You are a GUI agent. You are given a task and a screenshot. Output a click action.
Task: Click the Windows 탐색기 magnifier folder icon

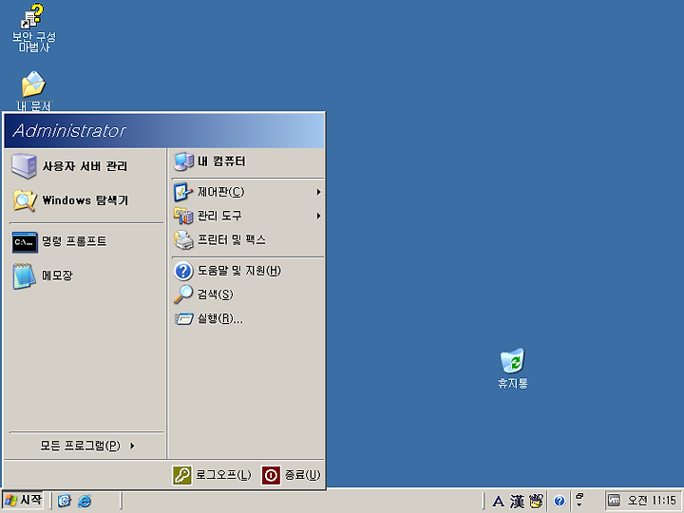pyautogui.click(x=25, y=200)
